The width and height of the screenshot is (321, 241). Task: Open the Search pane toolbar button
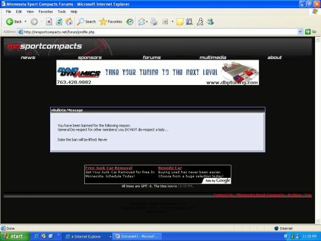(86, 21)
